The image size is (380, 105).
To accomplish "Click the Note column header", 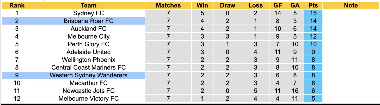I will coord(351,5).
